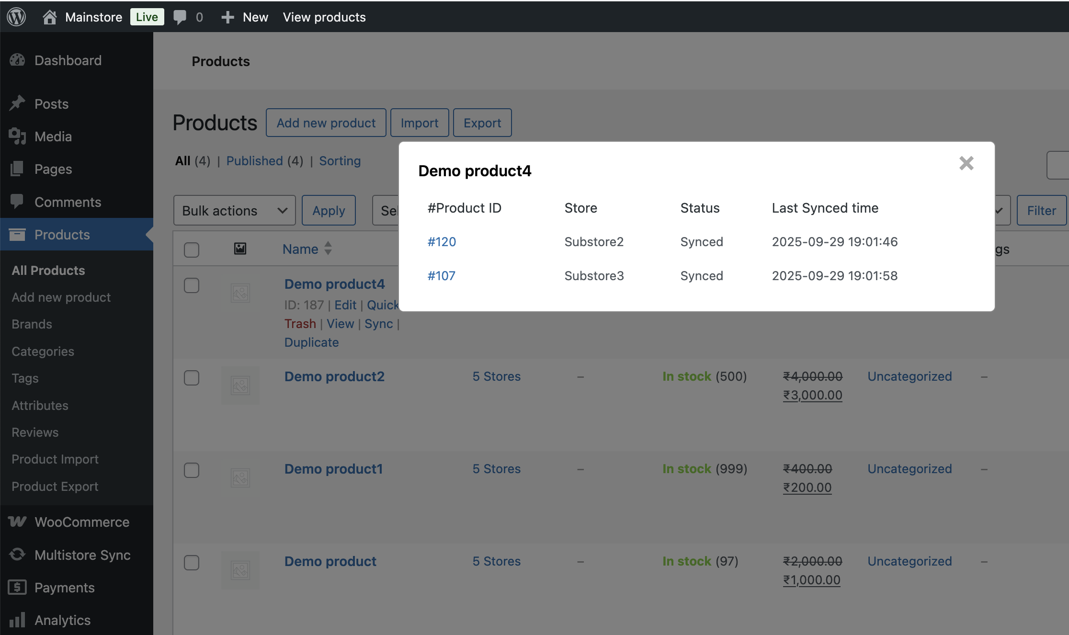Screen dimensions: 1069x635
Task: Click the Add new product button
Action: pos(326,123)
